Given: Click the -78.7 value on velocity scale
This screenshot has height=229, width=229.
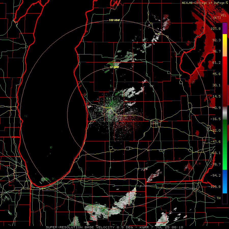Looking at the screenshot, I should tap(216, 164).
